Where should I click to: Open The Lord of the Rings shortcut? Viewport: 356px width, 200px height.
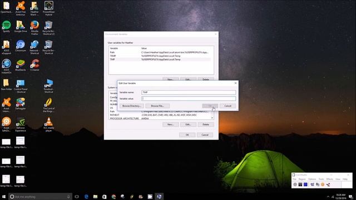pos(48,105)
